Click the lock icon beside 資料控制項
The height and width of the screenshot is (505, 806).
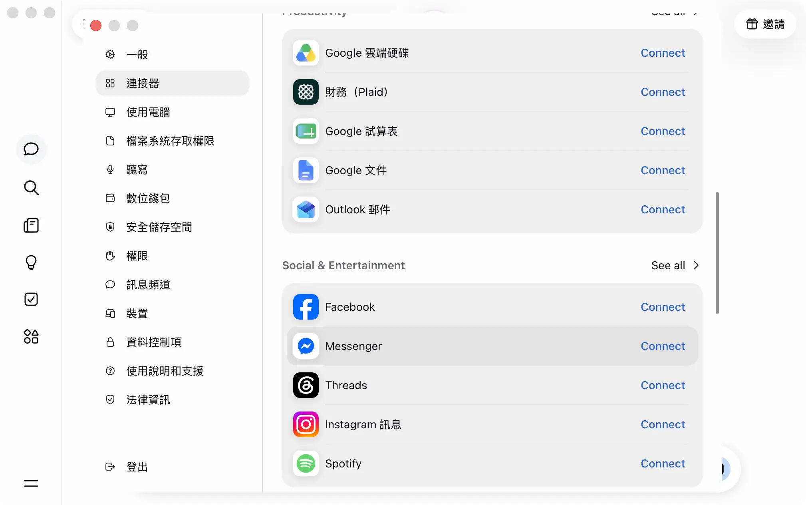click(110, 342)
